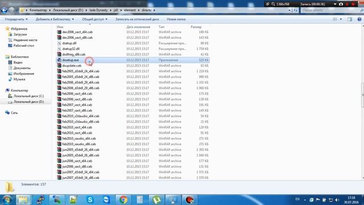Click the EN language indicator in the tray

click(x=297, y=199)
